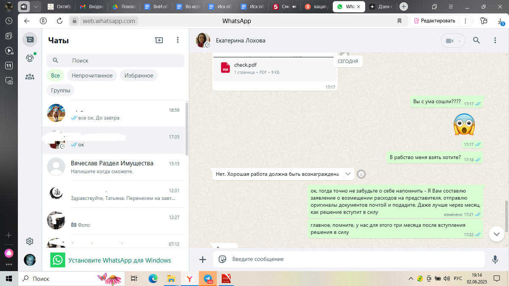Click the screenshot camera icon in the browser side panel
509x286 pixels.
[8, 81]
